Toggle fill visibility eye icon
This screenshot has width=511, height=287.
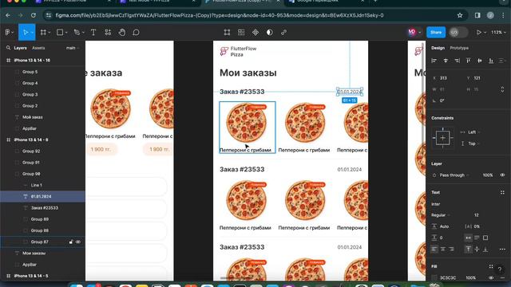491,278
